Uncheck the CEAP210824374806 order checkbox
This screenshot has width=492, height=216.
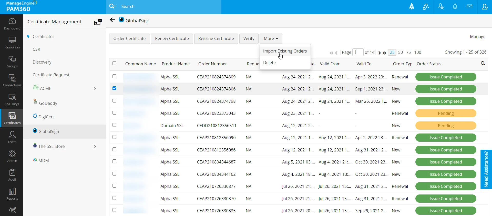pyautogui.click(x=115, y=88)
